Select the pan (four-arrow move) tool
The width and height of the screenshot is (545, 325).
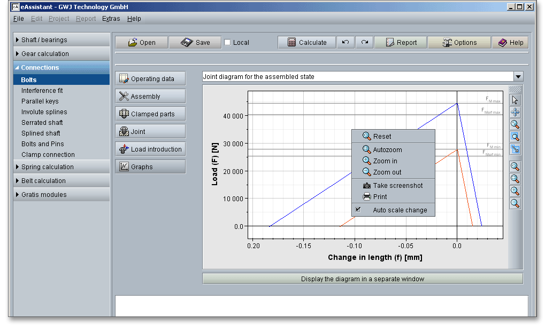pos(515,113)
